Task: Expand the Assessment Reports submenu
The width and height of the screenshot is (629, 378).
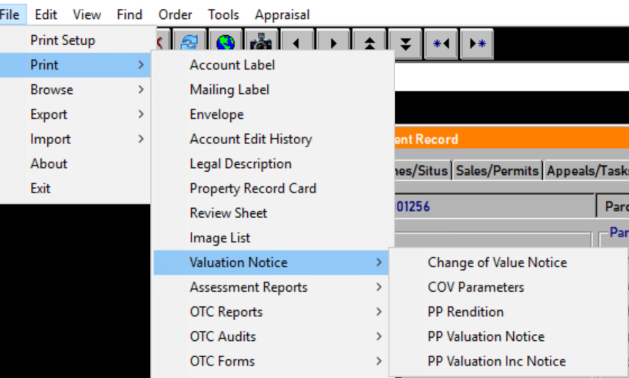Action: click(x=248, y=287)
